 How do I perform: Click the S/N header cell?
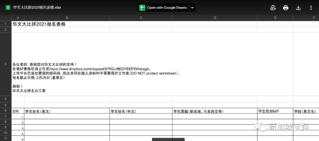(x=15, y=111)
